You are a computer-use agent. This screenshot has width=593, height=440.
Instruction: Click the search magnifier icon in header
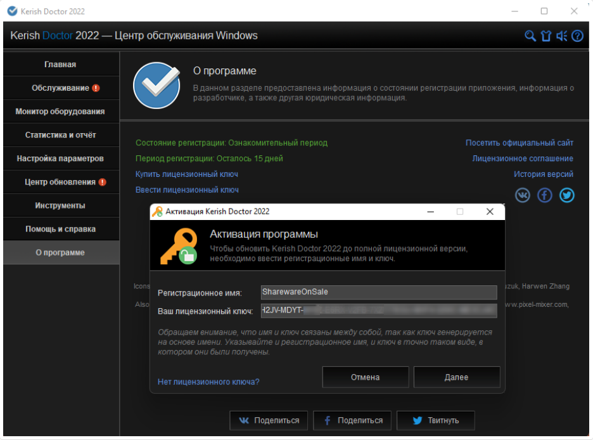click(530, 36)
